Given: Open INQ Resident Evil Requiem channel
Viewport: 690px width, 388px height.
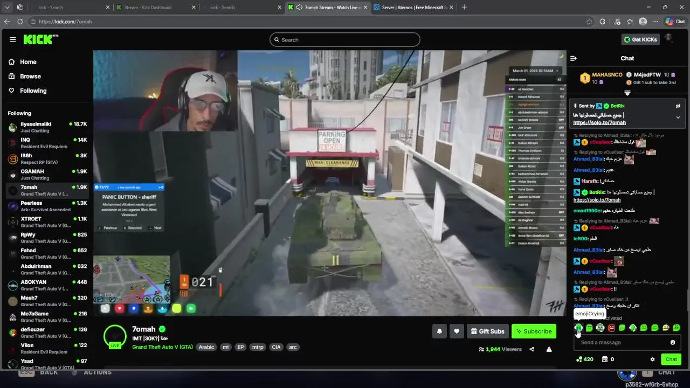Looking at the screenshot, I should tap(47, 143).
